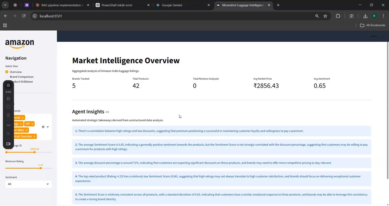Screen dimensions: 389x206
Task: Bookmark this page with the star icon
Action: pos(325,16)
